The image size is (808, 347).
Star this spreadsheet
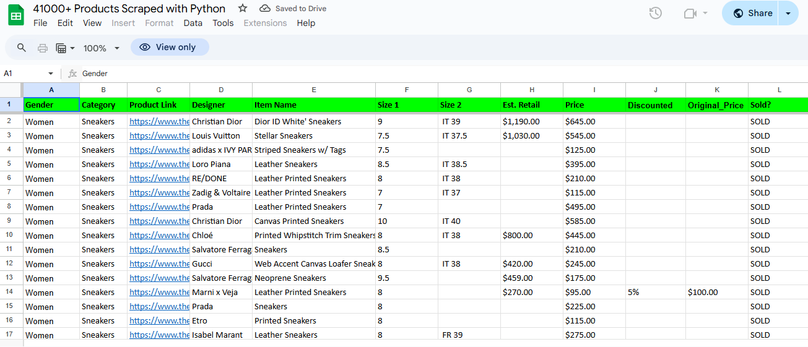243,9
